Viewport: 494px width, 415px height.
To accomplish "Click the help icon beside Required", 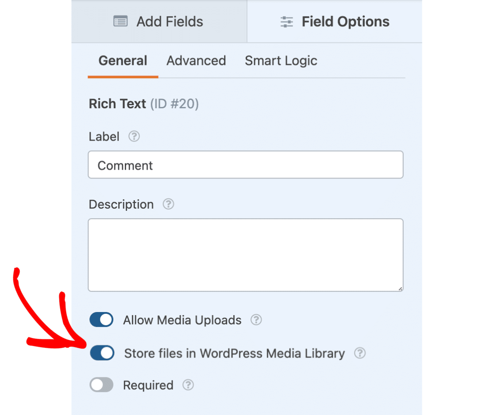I will pyautogui.click(x=188, y=385).
